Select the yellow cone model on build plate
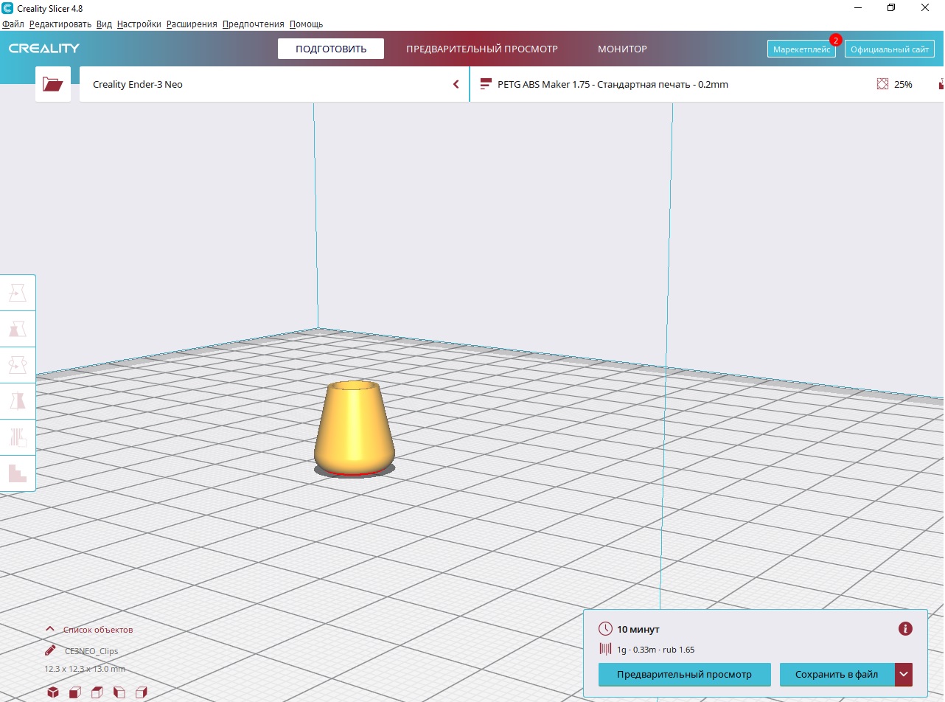The height and width of the screenshot is (702, 945). [x=355, y=428]
